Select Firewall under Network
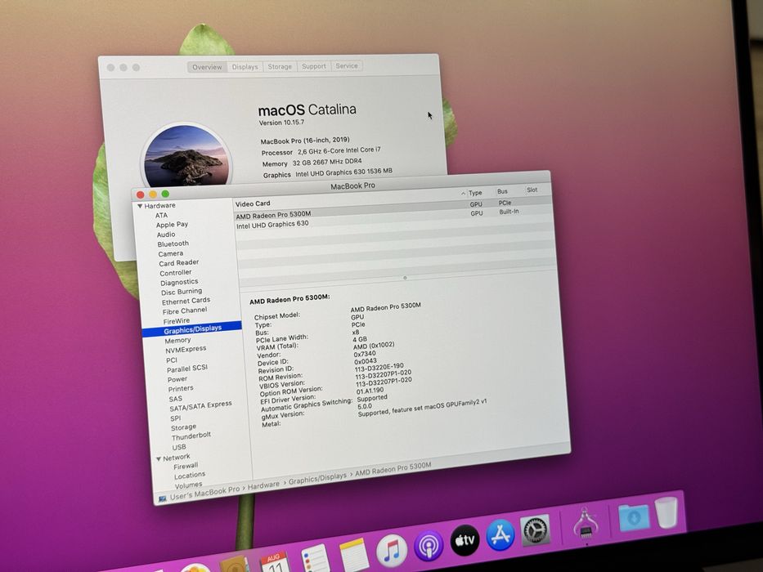 [186, 466]
